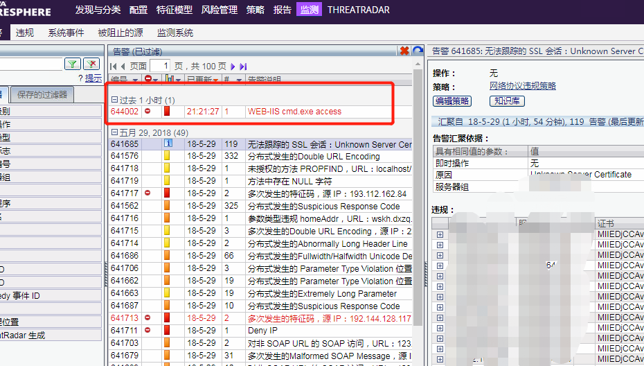Click the 编辑策略 button
Screen dimensions: 644x366
(451, 101)
